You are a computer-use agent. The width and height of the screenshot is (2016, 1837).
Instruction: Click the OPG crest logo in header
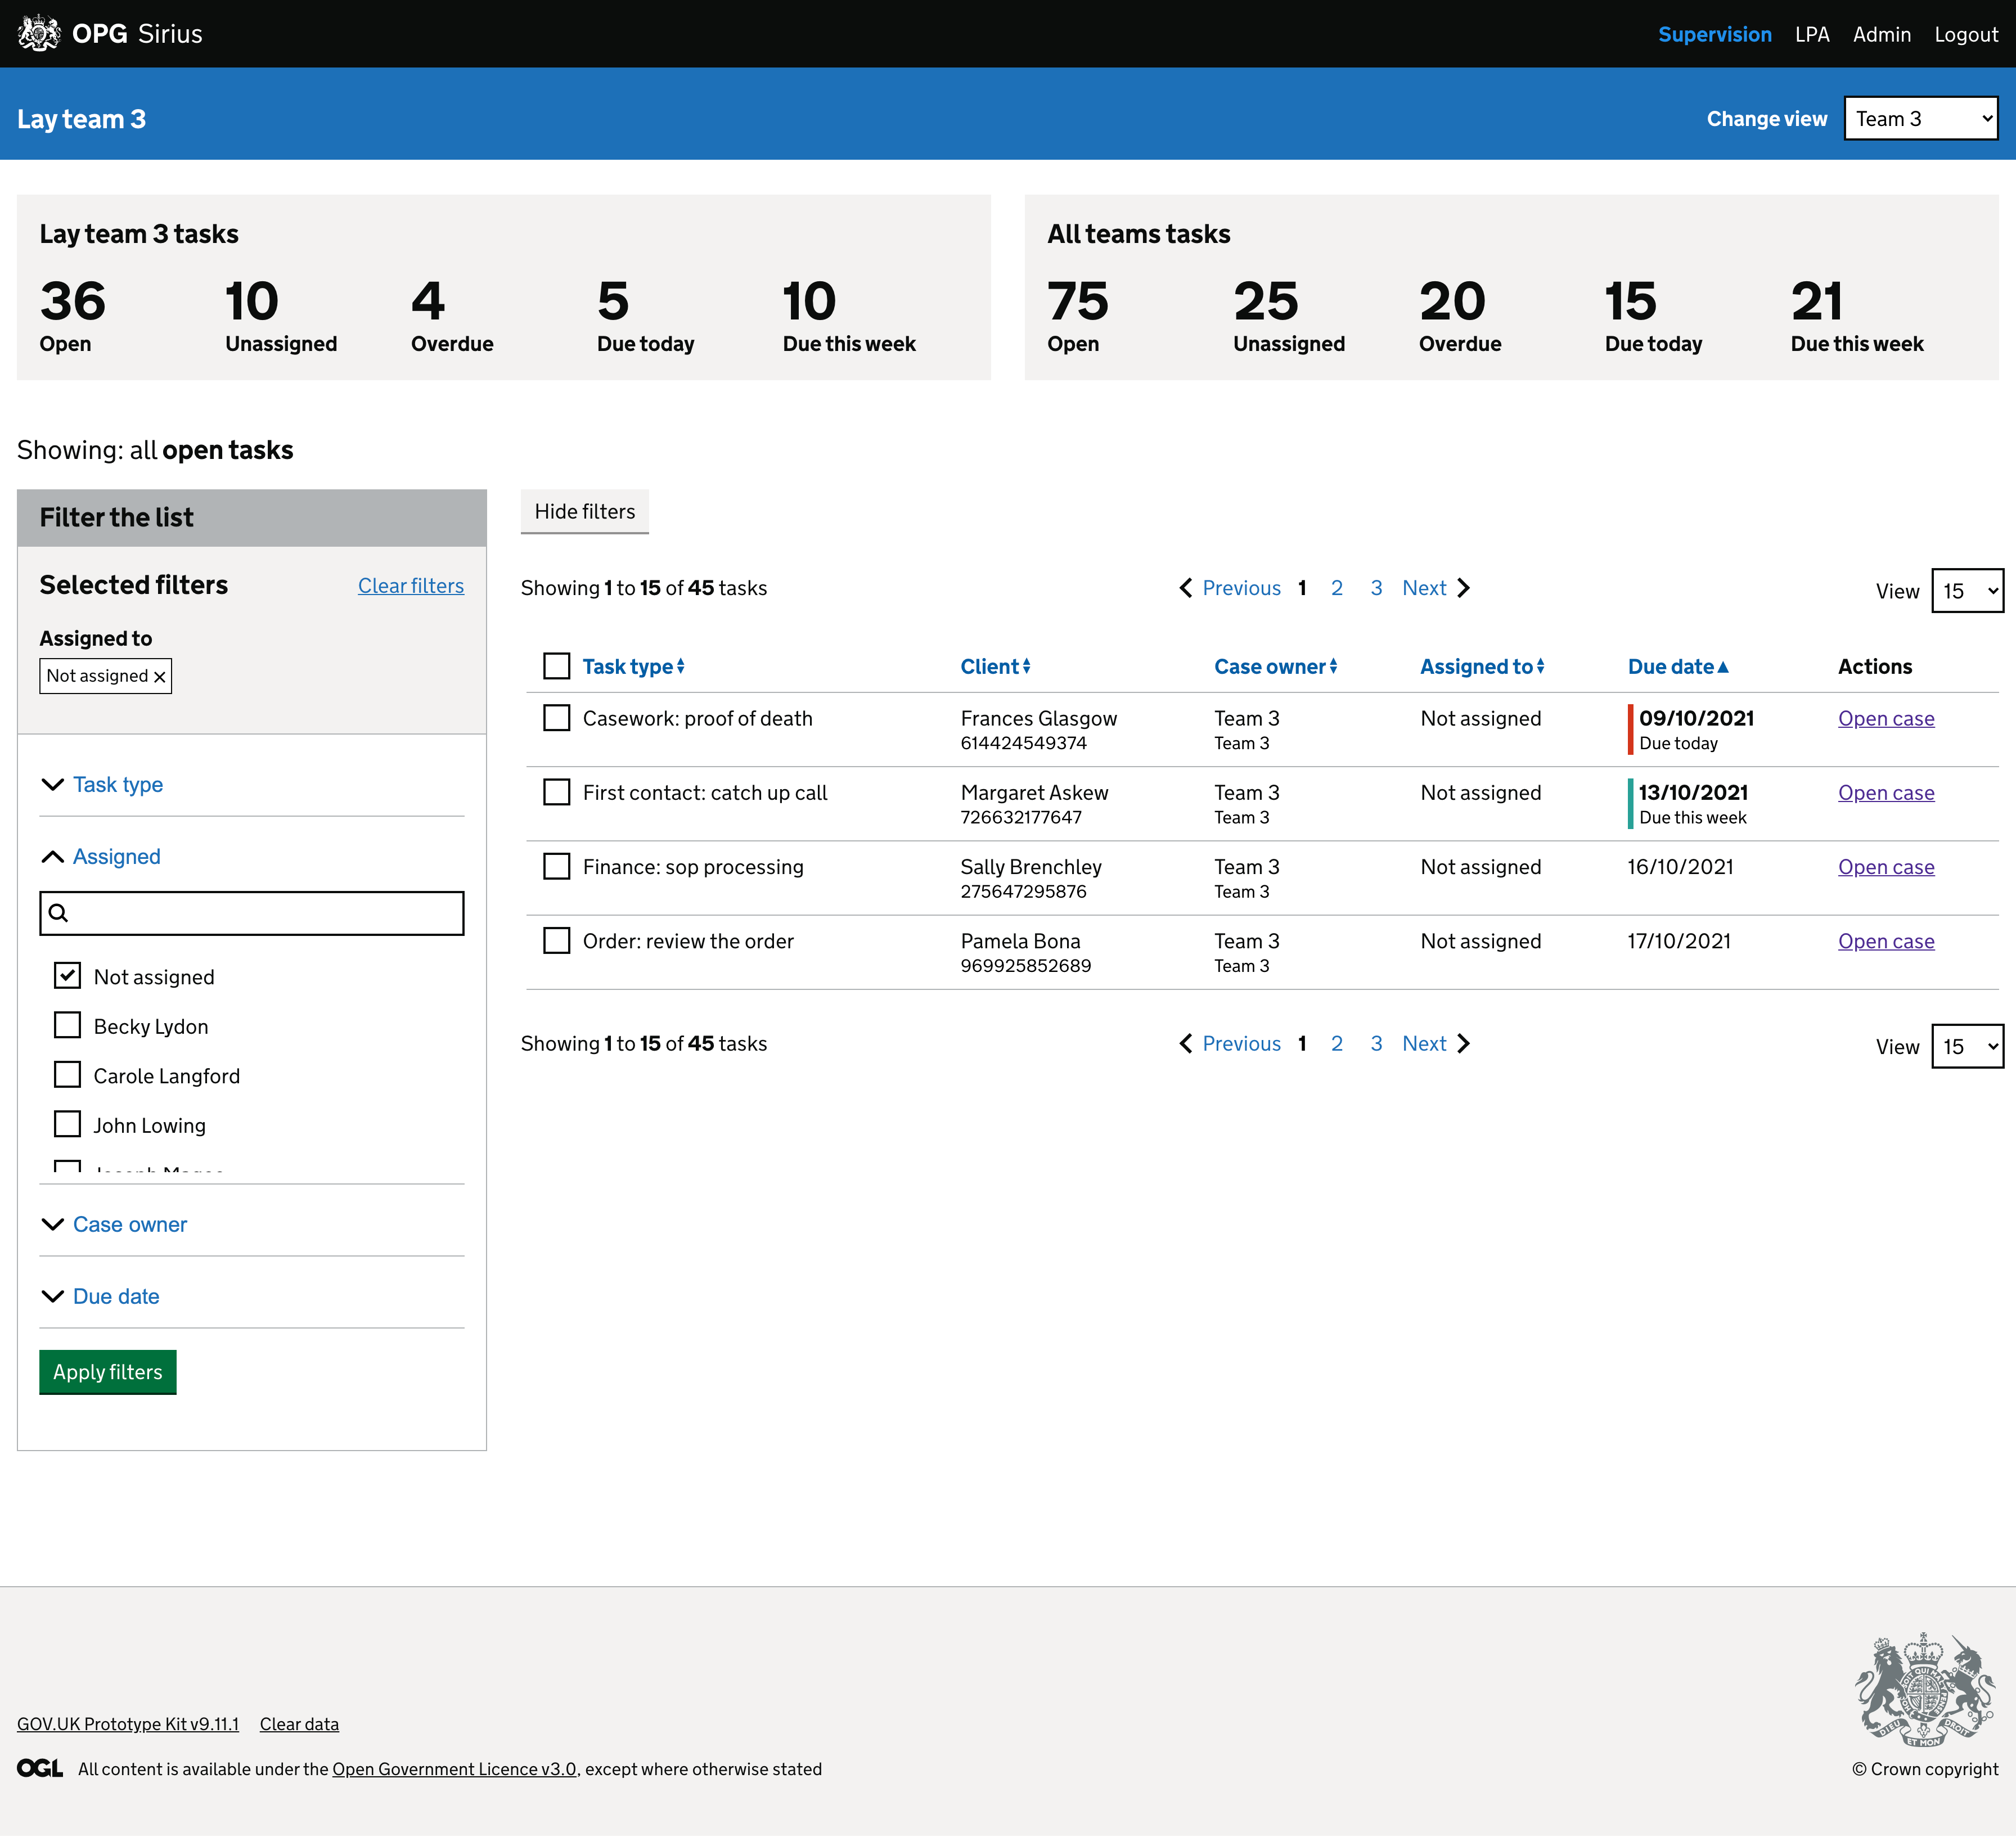click(x=39, y=33)
